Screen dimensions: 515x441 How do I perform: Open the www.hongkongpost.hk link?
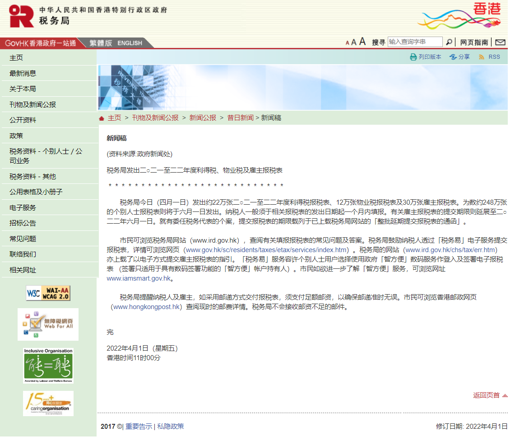[x=147, y=307]
